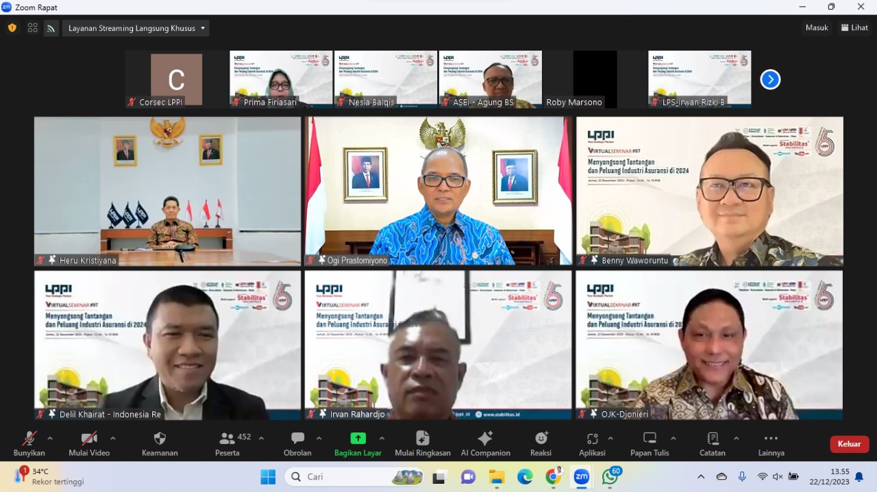Expand the Layanan Streaming Langsung Khusus dropdown
The image size is (877, 492).
[136, 28]
